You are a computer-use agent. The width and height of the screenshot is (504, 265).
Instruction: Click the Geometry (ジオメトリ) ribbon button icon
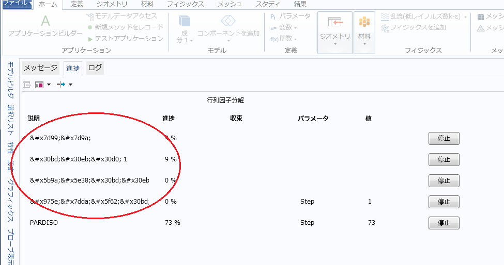point(335,22)
